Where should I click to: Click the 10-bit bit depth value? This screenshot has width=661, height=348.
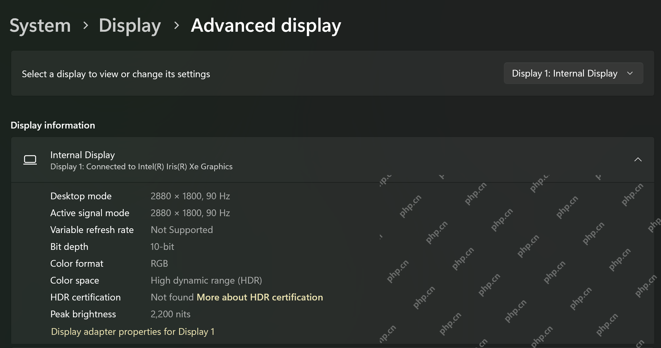click(162, 246)
